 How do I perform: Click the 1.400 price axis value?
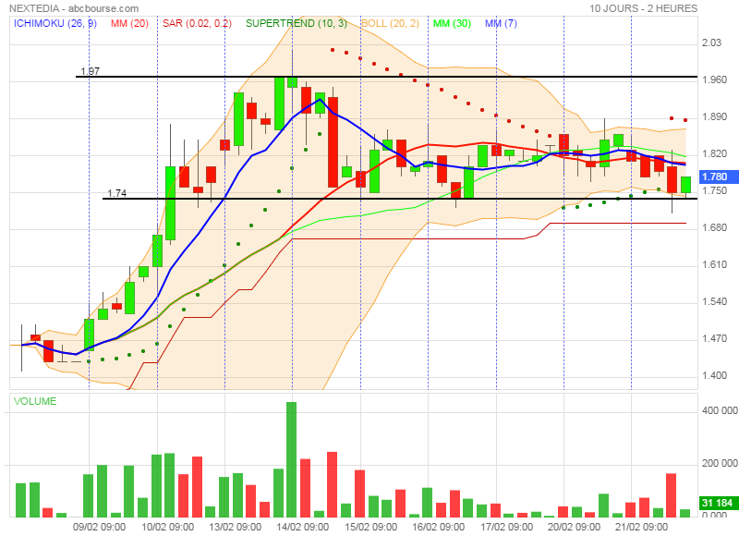[714, 376]
